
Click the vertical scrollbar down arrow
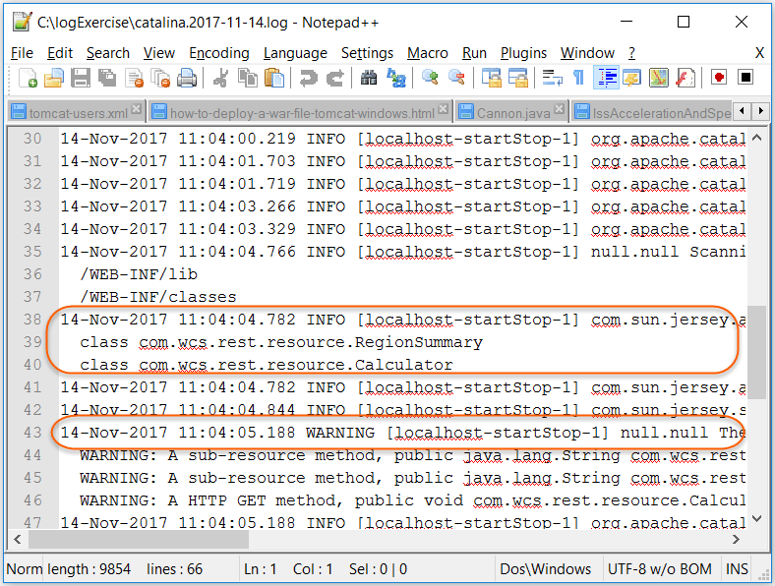click(756, 519)
